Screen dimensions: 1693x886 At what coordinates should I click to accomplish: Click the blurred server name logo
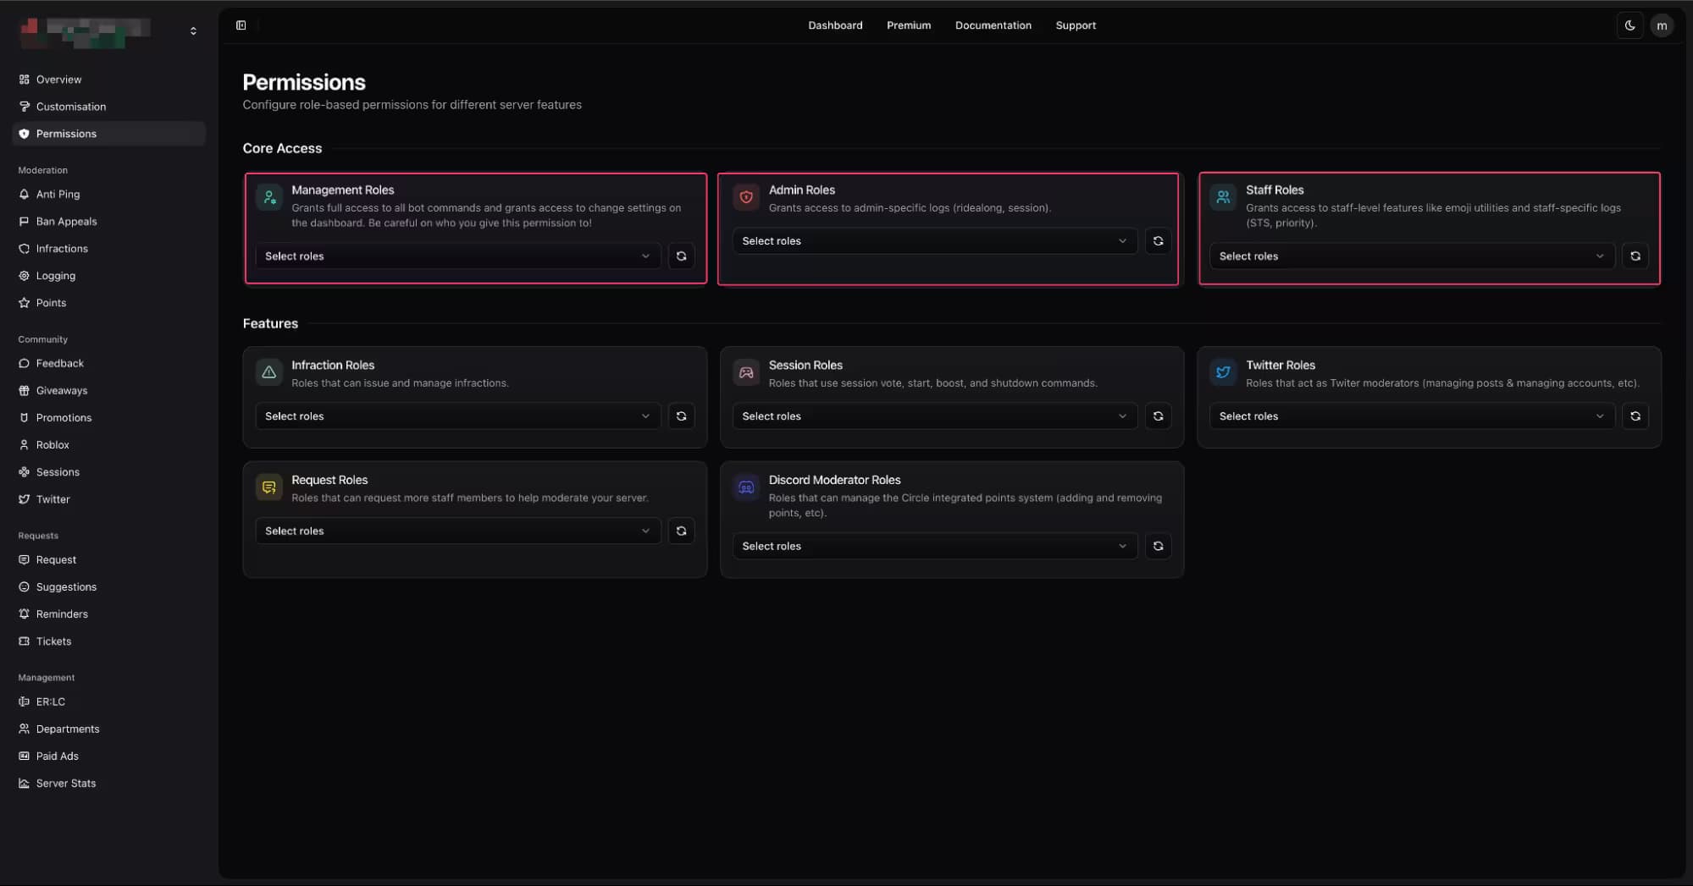coord(85,31)
